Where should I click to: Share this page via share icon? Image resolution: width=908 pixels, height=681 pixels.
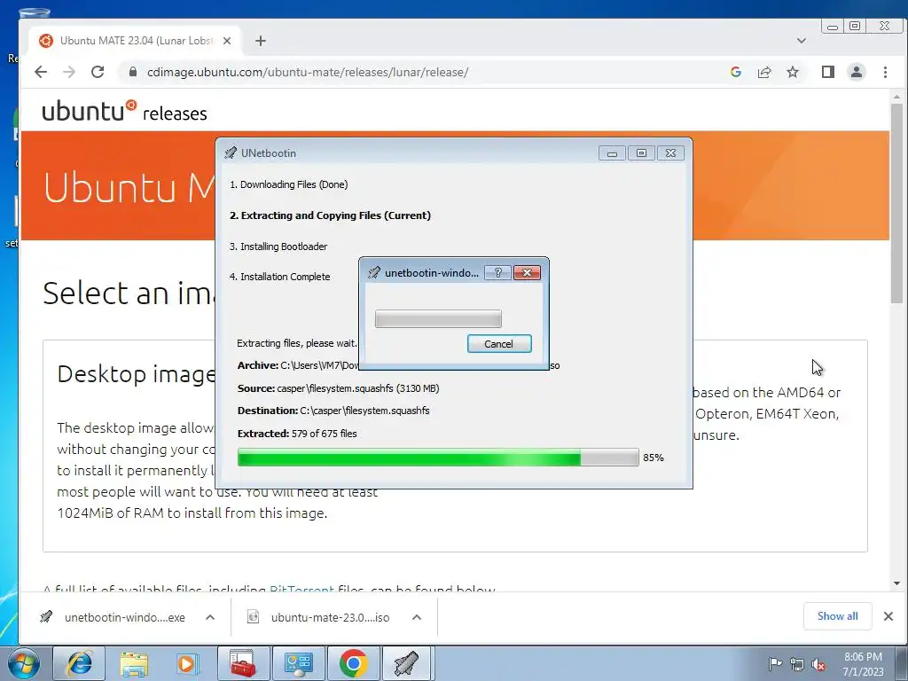click(764, 72)
